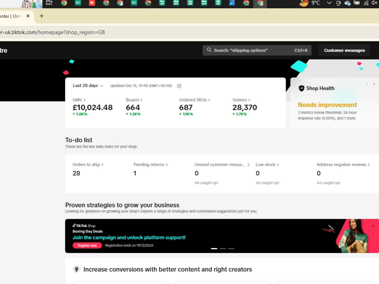Open the Wi-Fi network tray icon
This screenshot has height=284, width=379.
click(x=366, y=3)
